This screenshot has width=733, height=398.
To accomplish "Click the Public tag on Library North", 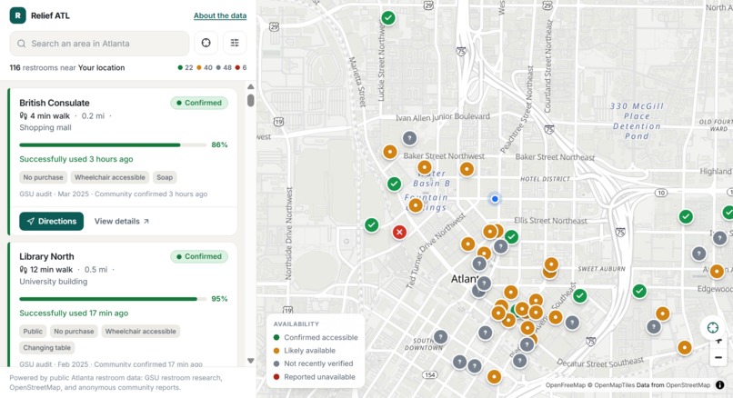I will coord(33,331).
